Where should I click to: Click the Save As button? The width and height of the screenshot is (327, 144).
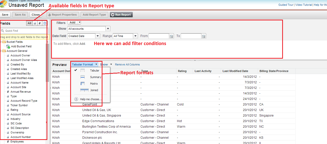point(20,15)
